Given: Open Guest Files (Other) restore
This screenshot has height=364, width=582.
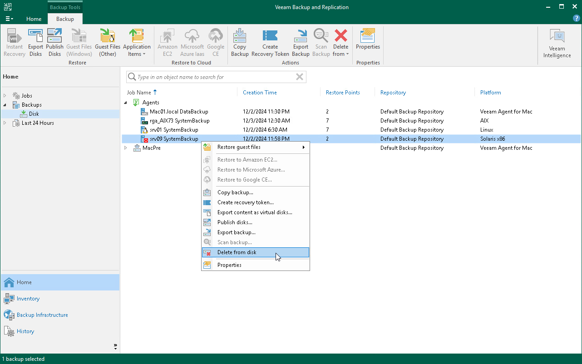Looking at the screenshot, I should click(x=108, y=42).
